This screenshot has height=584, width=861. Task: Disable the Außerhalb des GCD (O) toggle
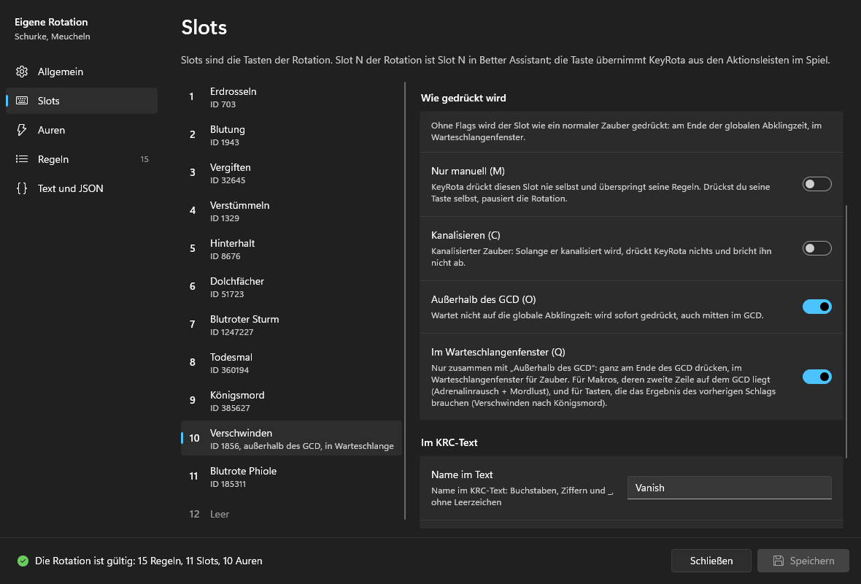[x=816, y=307]
